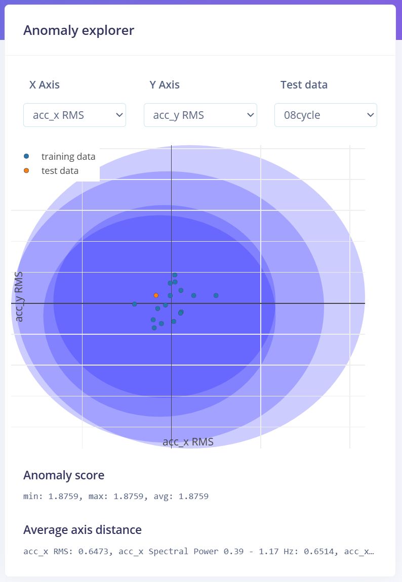Toggle test data in the chart legend
402x582 pixels.
(x=51, y=171)
